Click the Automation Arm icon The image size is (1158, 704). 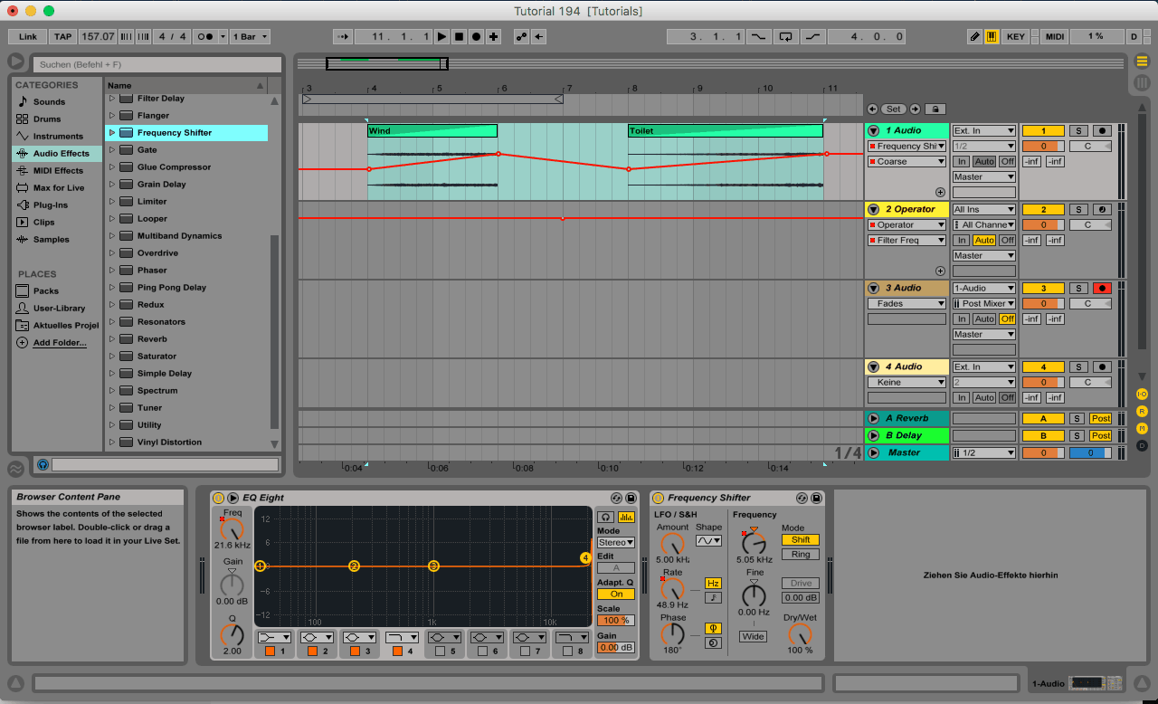(521, 37)
